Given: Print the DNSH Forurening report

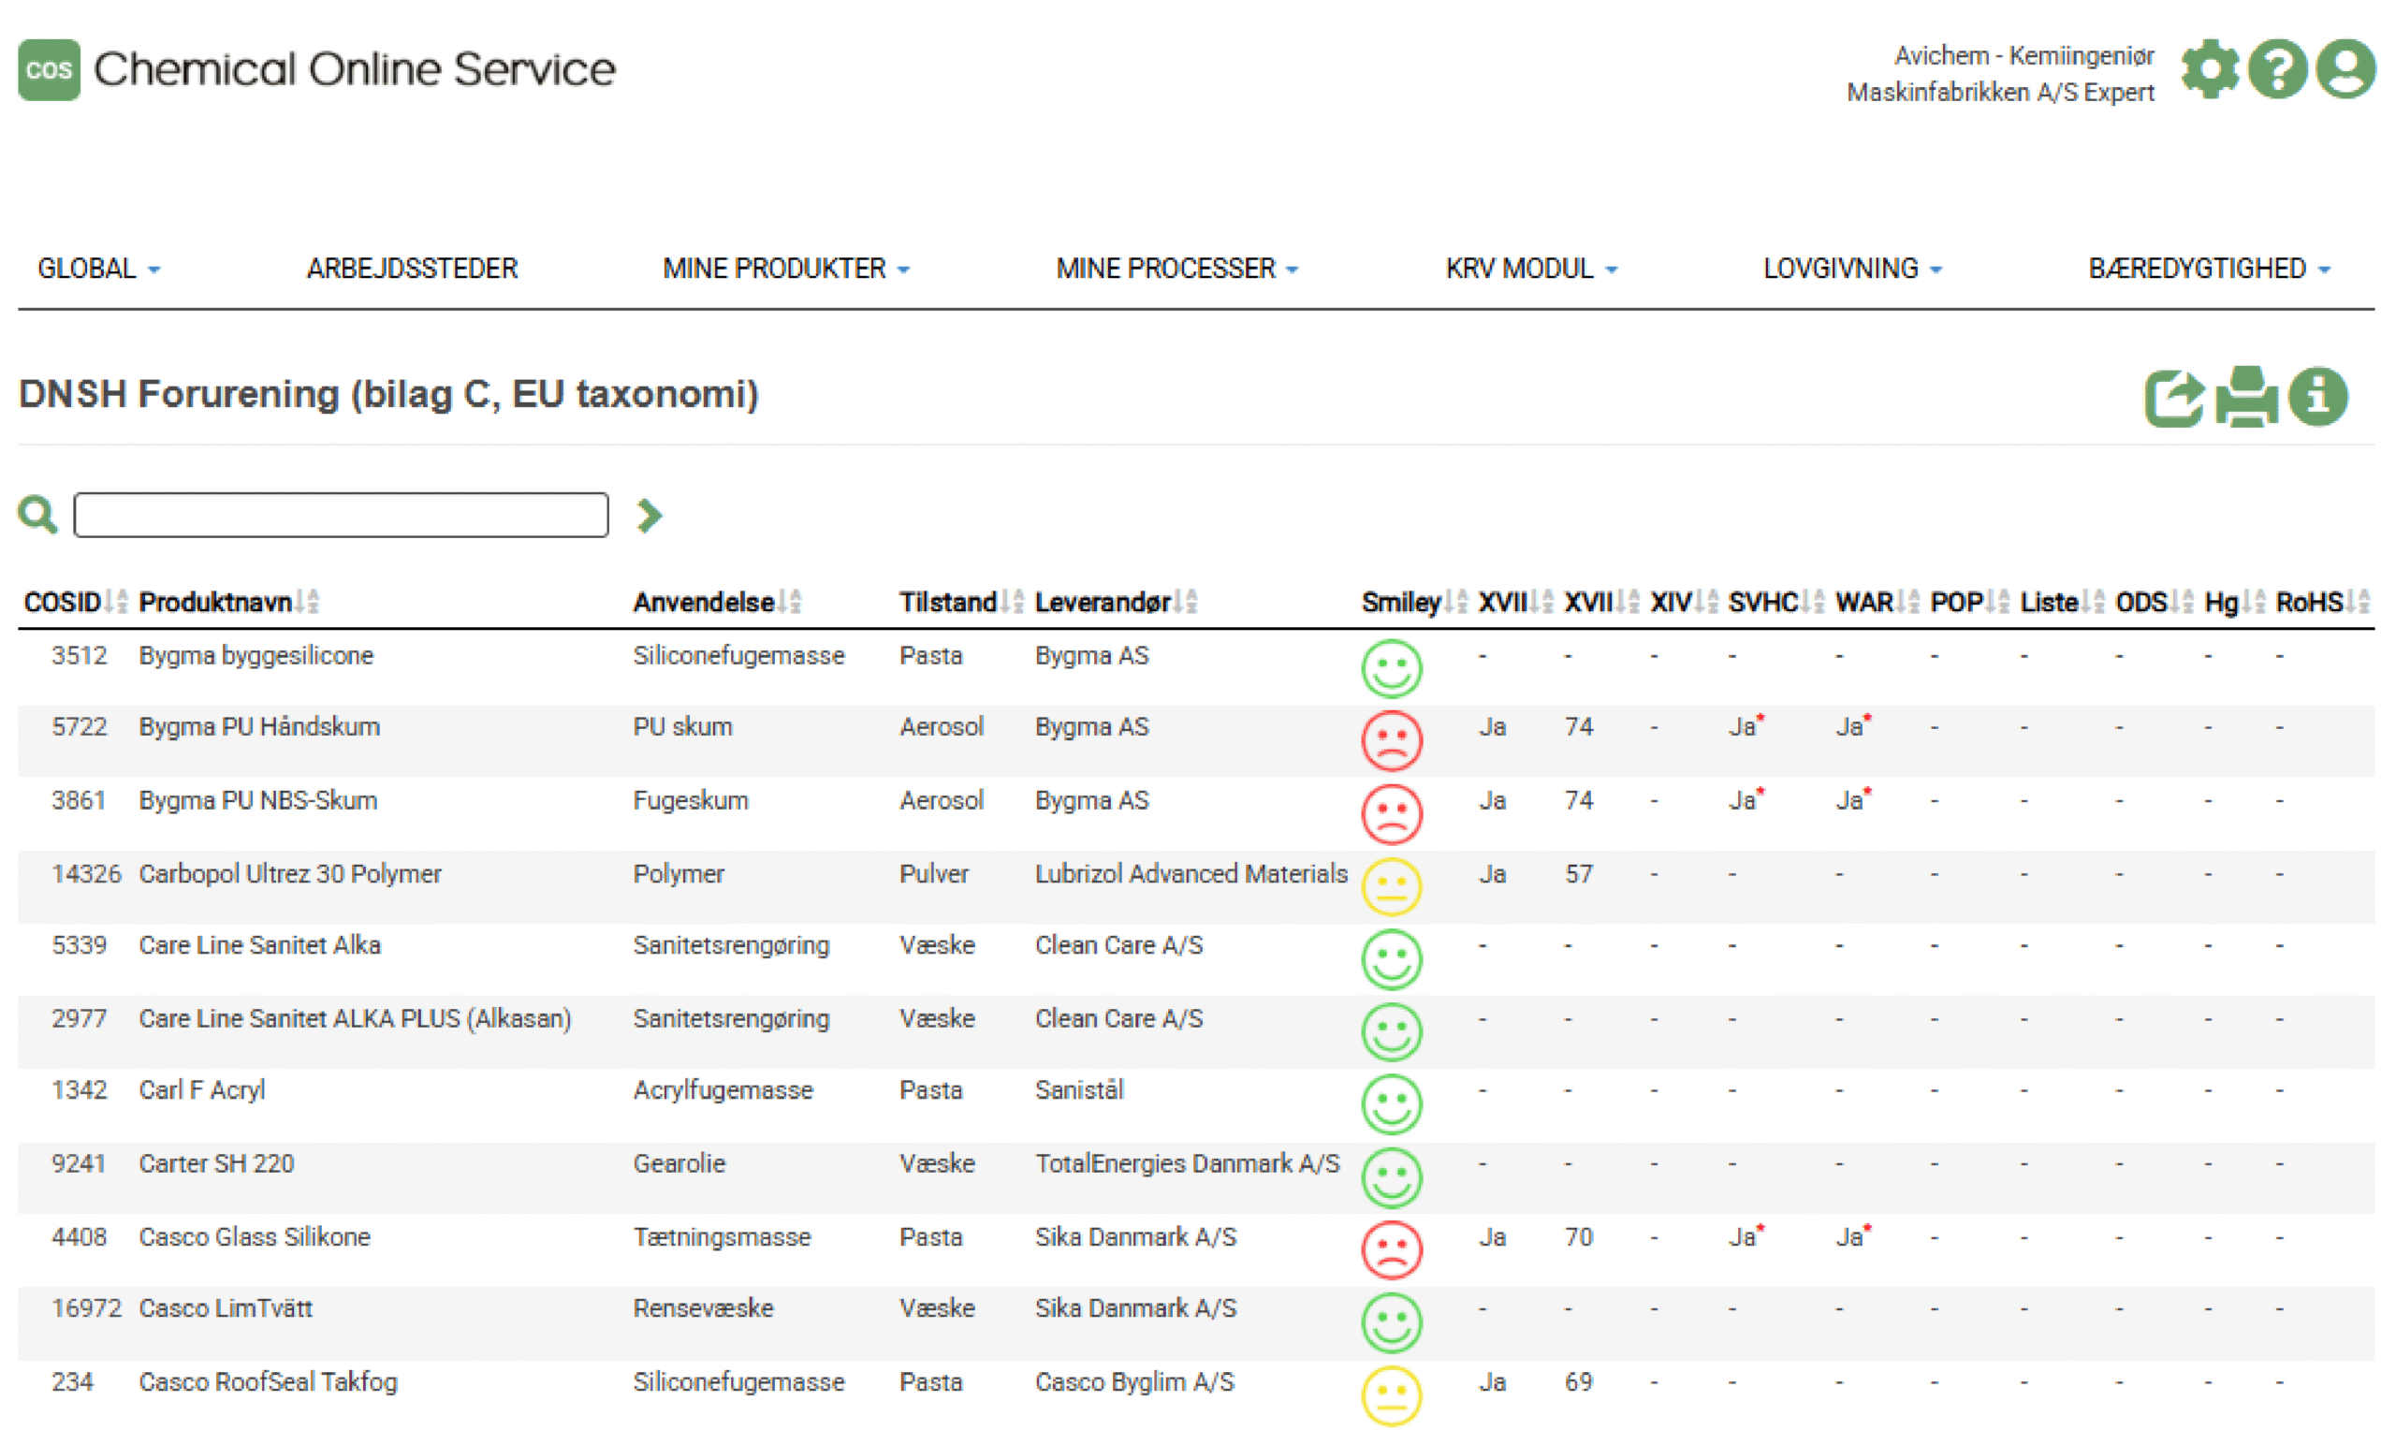Looking at the screenshot, I should [2247, 397].
